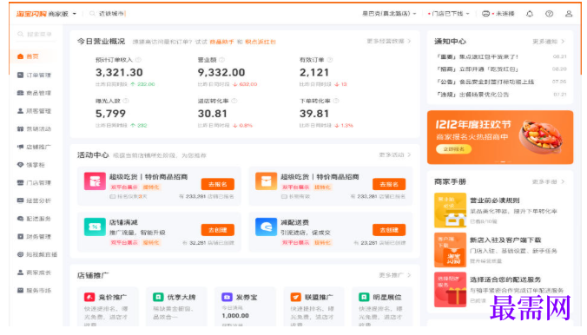Viewport: 587px width, 335px height.
Task: Click the sidebar menu search field
Action: point(35,35)
